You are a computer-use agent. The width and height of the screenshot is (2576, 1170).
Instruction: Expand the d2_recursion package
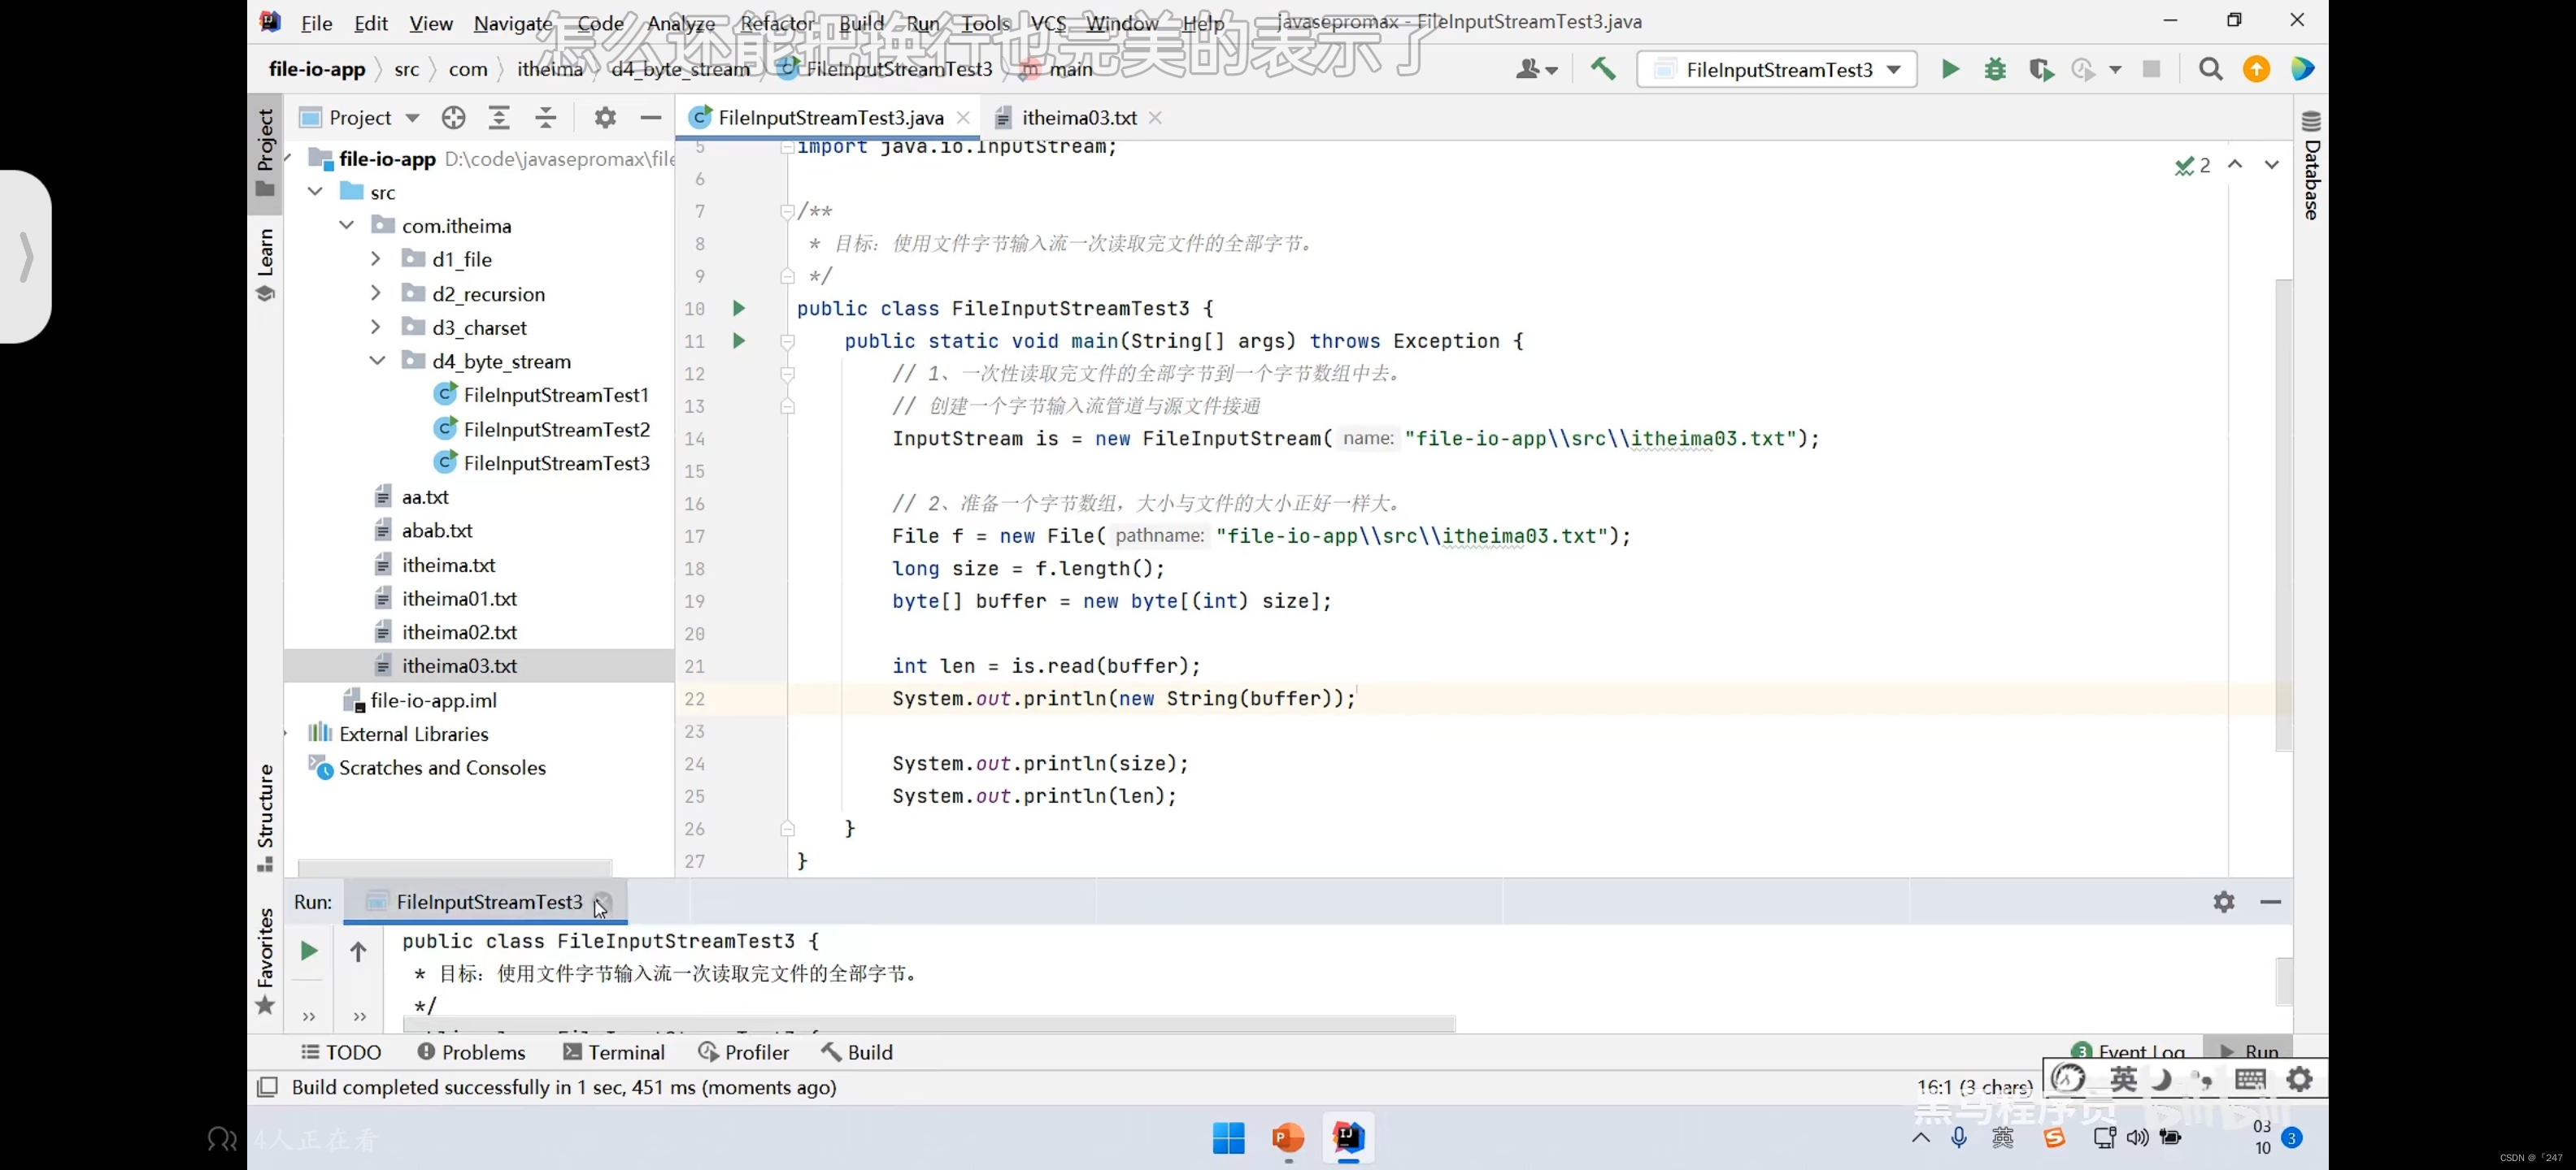coord(376,292)
